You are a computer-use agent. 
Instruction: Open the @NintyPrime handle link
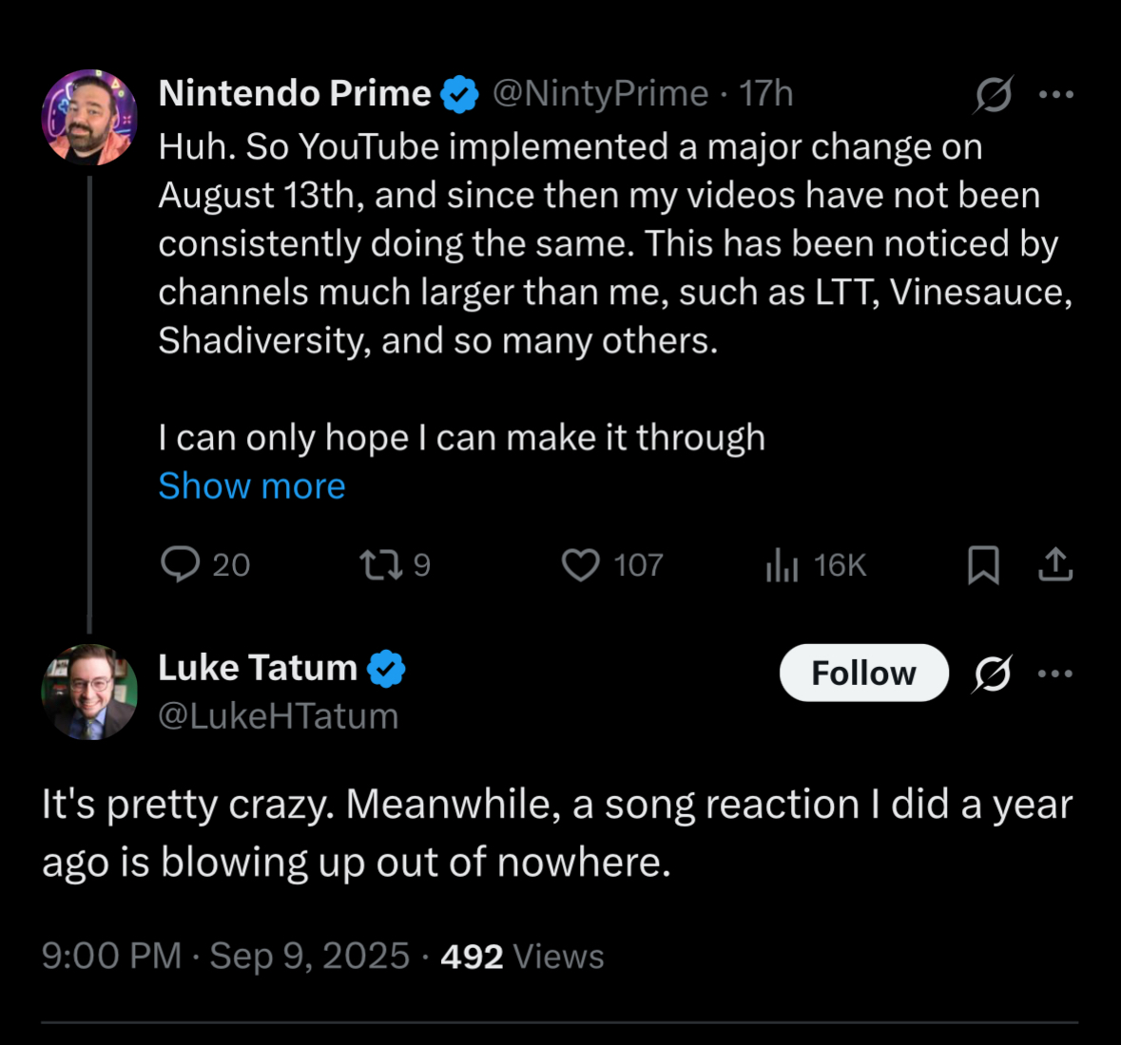(x=600, y=93)
